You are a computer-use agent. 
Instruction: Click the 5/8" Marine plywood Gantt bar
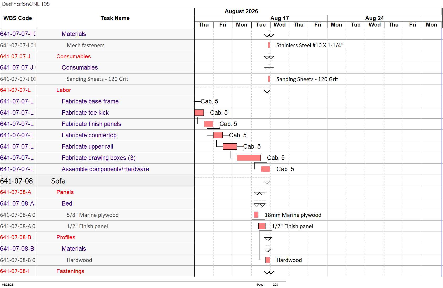coord(256,215)
